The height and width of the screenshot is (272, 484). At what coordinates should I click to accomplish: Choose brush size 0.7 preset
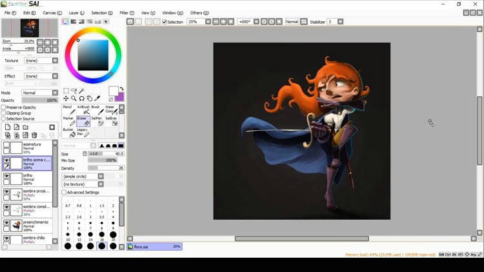pos(68,204)
